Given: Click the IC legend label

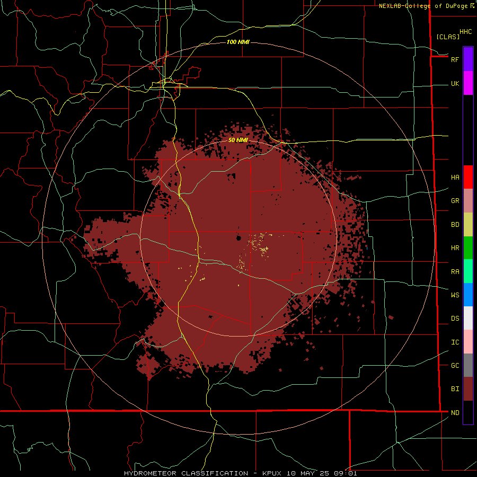Looking at the screenshot, I should (x=455, y=342).
